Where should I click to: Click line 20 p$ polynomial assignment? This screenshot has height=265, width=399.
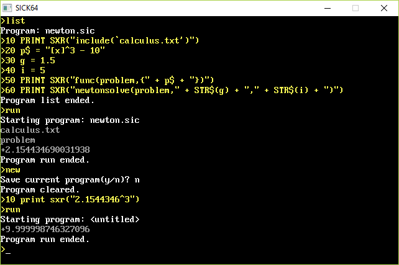pos(53,50)
